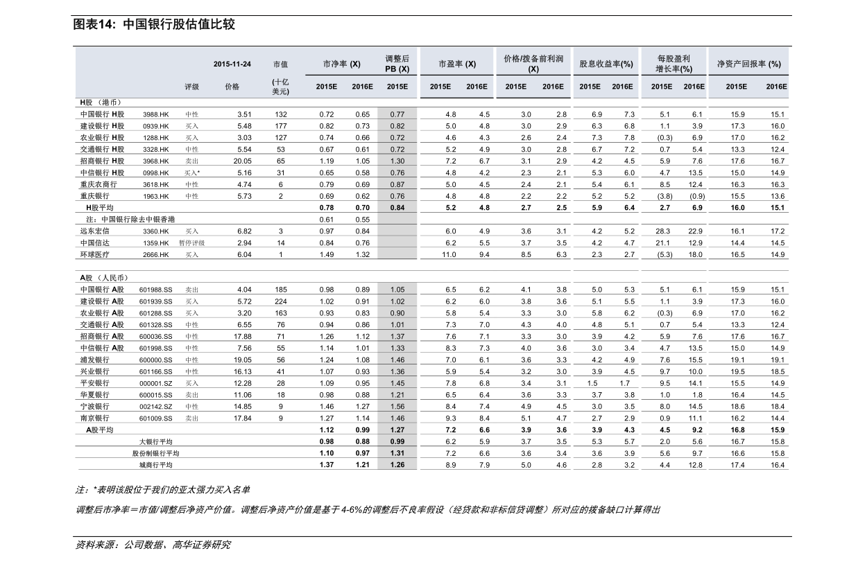Select the 价格/拨备前利润 (X) header
Image resolution: width=849 pixels, height=564 pixels.
tap(533, 64)
